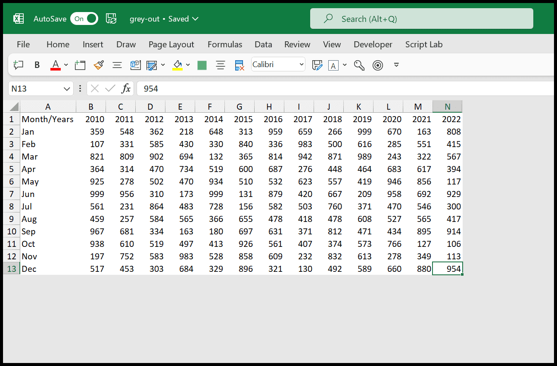This screenshot has height=366, width=557.
Task: Turn off the AutoSave toggle
Action: click(84, 18)
